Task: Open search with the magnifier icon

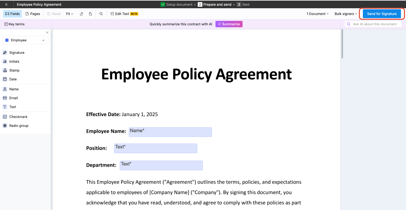Action: [101, 14]
